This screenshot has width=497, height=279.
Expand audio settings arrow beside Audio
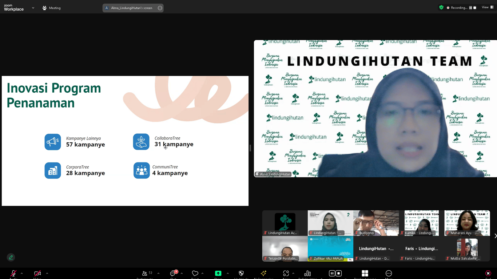(21, 274)
